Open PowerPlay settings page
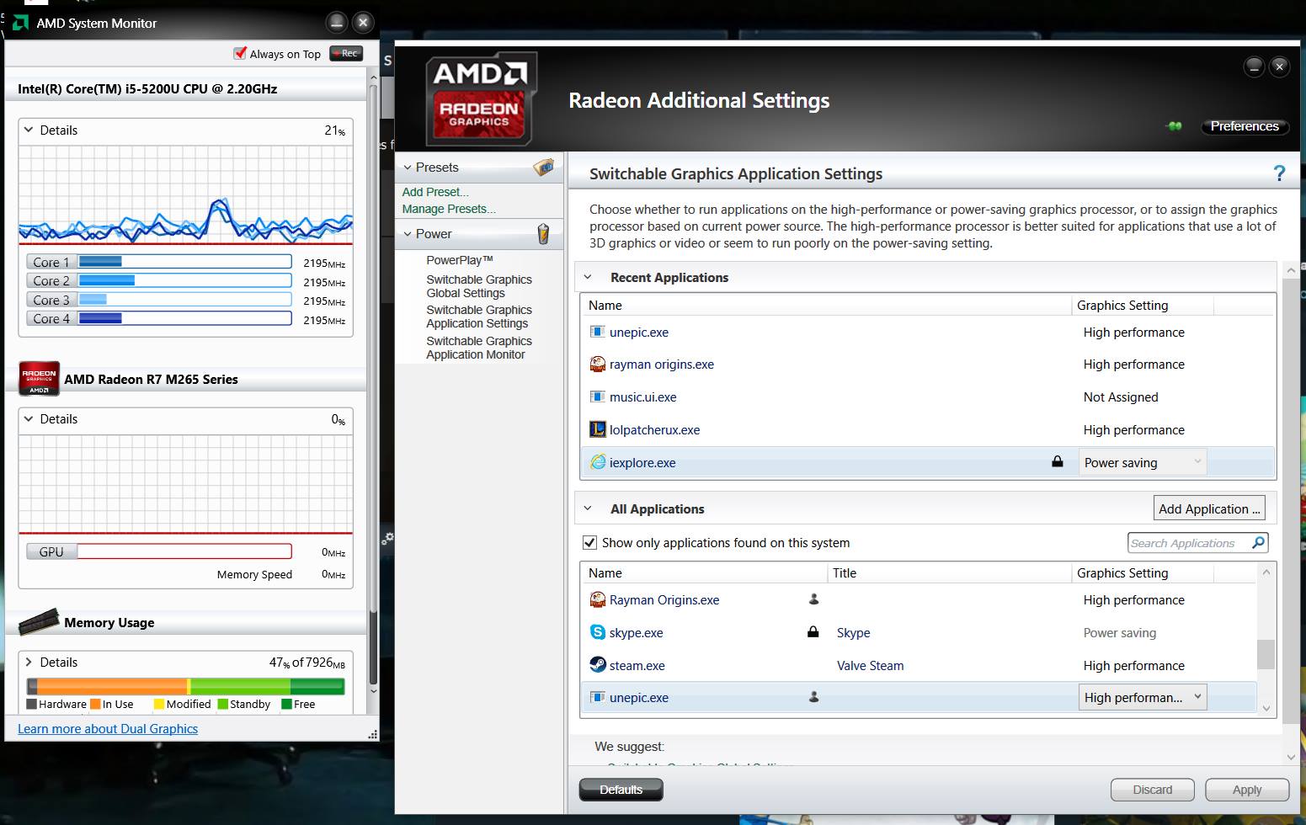1306x825 pixels. click(x=459, y=260)
